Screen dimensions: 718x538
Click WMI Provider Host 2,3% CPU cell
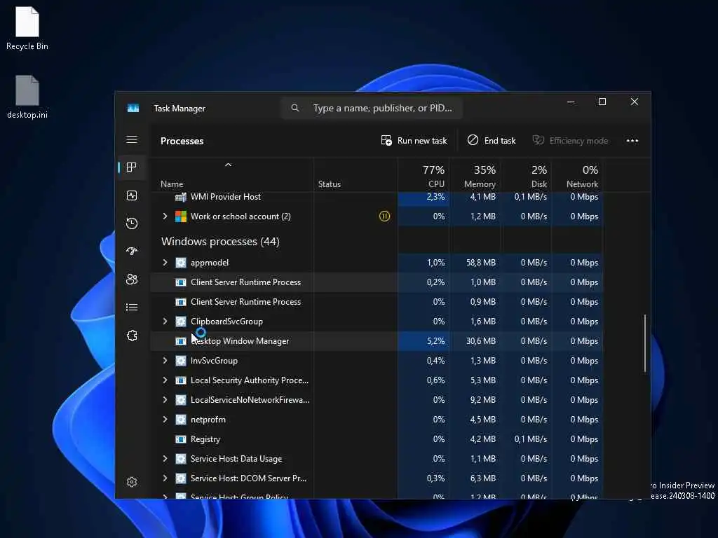pyautogui.click(x=424, y=198)
